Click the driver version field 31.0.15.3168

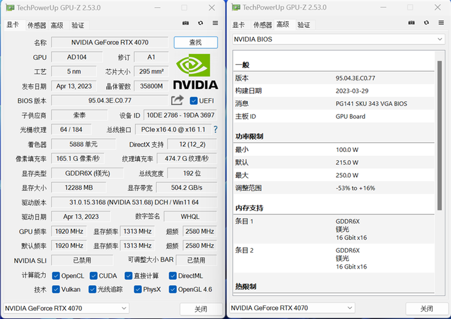point(134,202)
